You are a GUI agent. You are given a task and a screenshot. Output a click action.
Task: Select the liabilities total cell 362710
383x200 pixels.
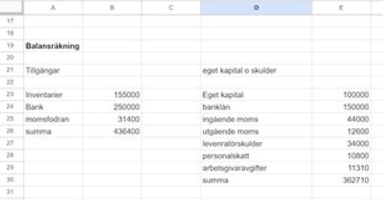tap(341, 180)
